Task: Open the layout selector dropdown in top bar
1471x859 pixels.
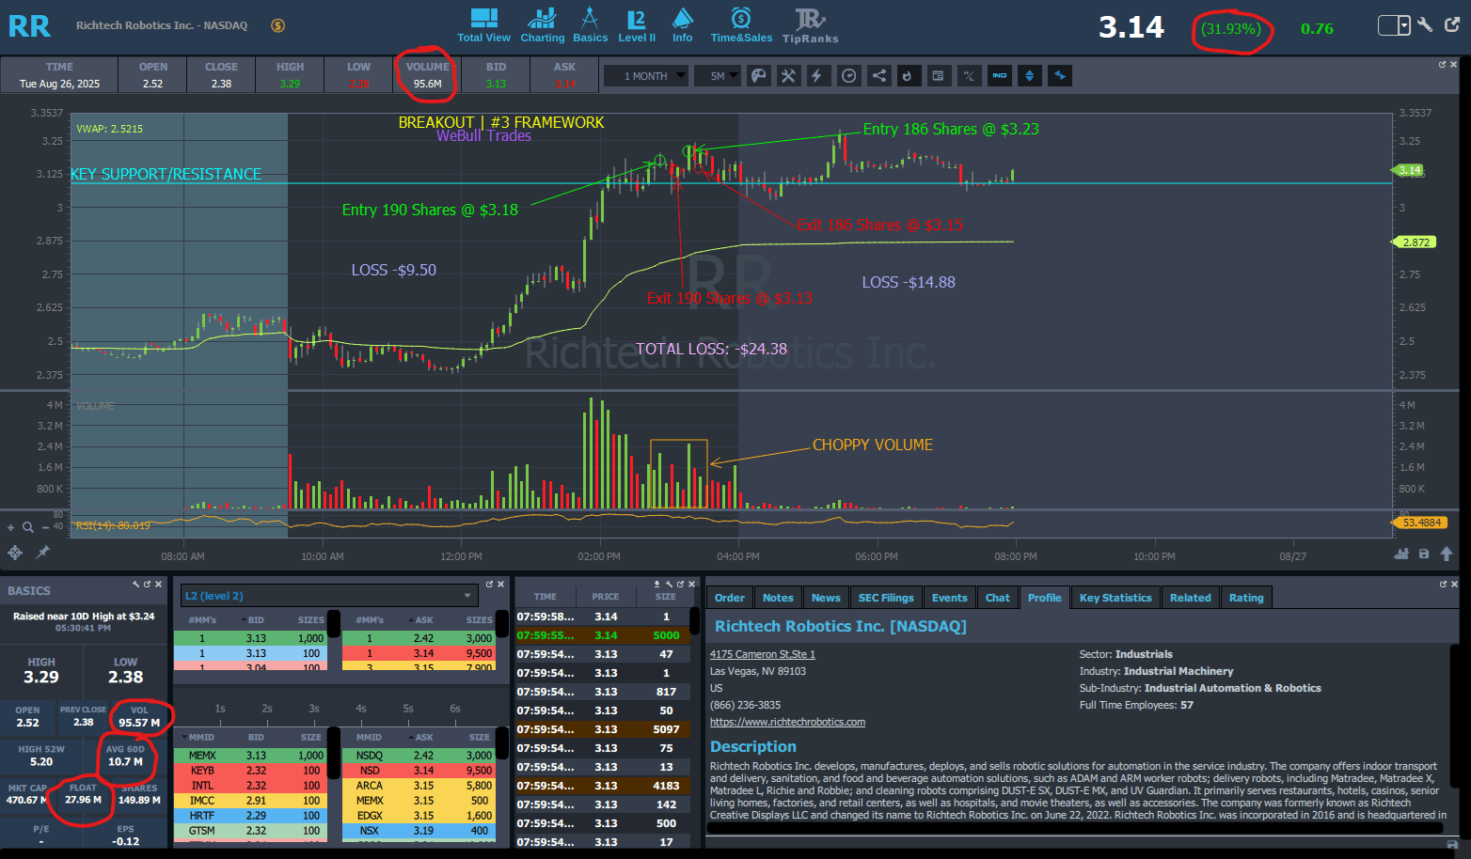Action: (1394, 25)
